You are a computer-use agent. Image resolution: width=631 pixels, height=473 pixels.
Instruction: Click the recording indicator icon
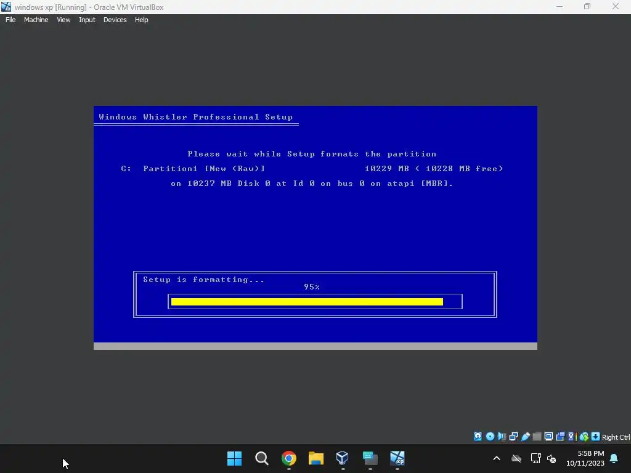click(560, 437)
